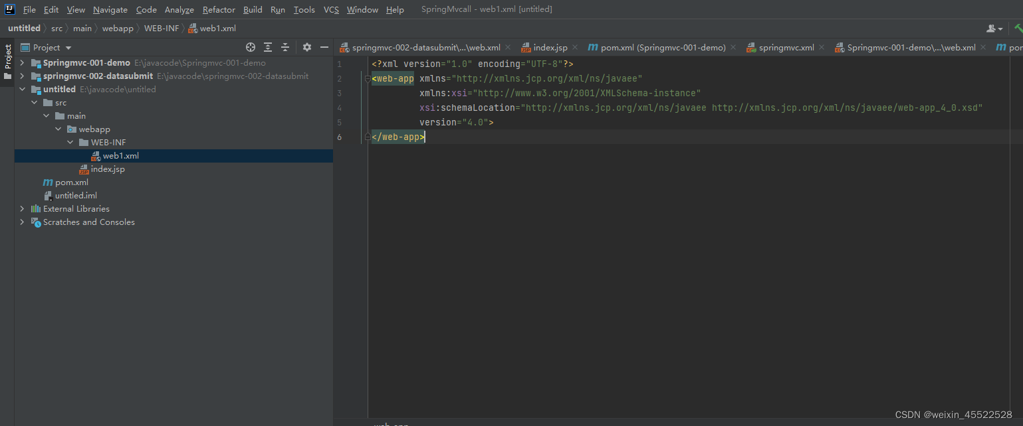Open the Edit menu
1023x426 pixels.
[x=51, y=9]
